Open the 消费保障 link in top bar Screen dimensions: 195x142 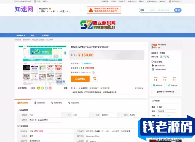pos(105,2)
